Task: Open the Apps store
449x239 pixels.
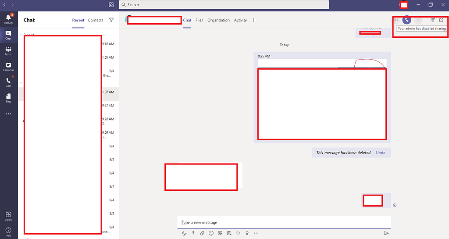Action: pyautogui.click(x=9, y=216)
